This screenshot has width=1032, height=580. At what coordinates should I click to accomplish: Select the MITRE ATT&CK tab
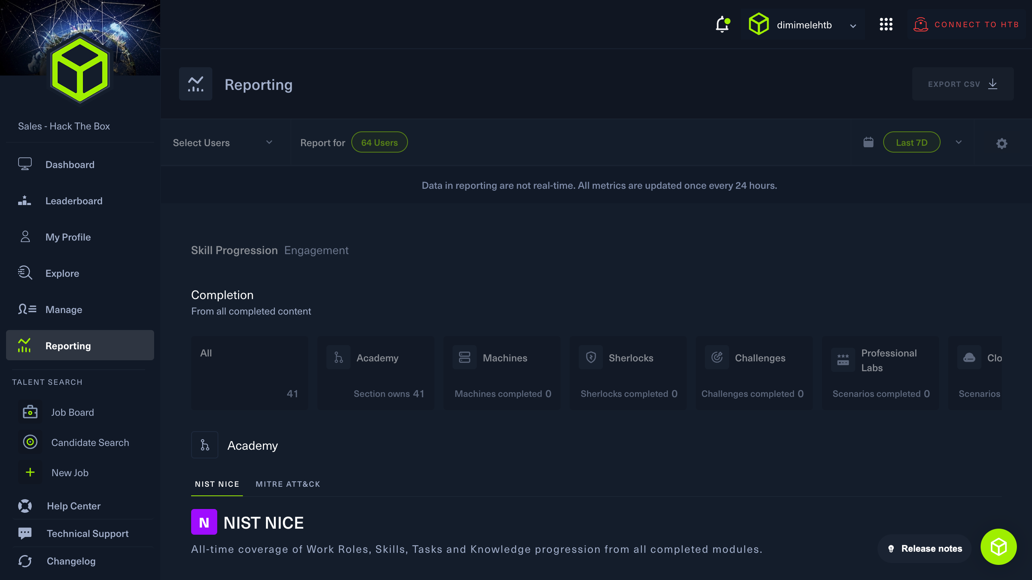287,484
